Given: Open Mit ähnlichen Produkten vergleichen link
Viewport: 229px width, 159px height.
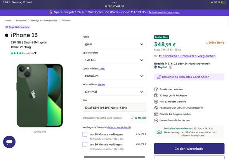Looking at the screenshot, I should pyautogui.click(x=187, y=56).
